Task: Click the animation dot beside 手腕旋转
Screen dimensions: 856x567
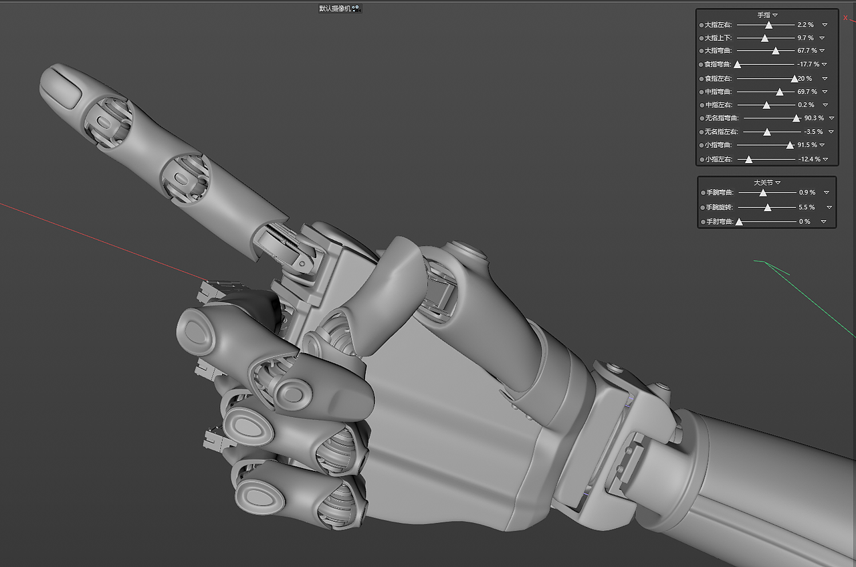Action: click(x=703, y=208)
